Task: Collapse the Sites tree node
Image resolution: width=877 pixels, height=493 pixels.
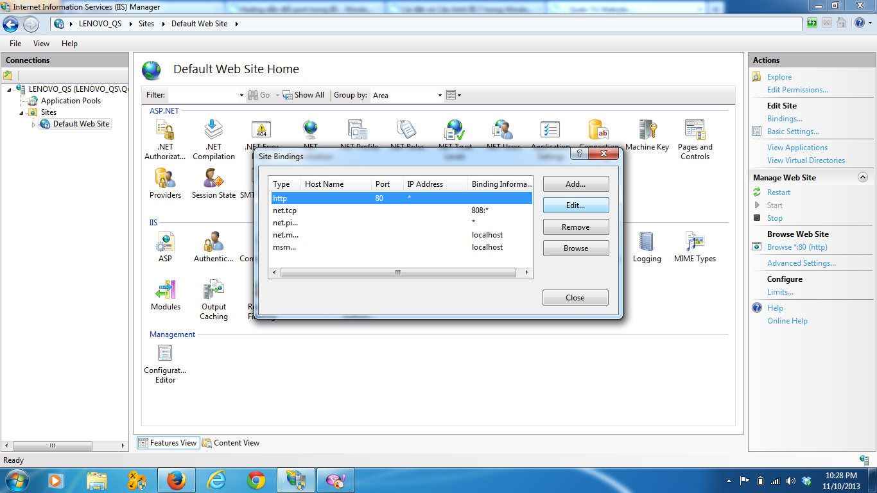Action: tap(21, 112)
